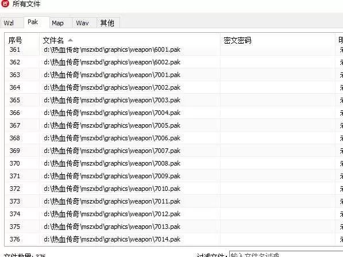The height and width of the screenshot is (257, 343).
Task: Click sequence number 368
Action: click(x=15, y=138)
